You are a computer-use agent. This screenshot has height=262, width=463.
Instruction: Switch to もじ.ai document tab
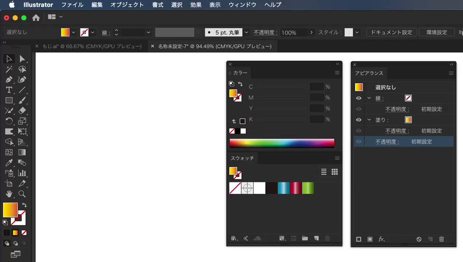tap(92, 46)
